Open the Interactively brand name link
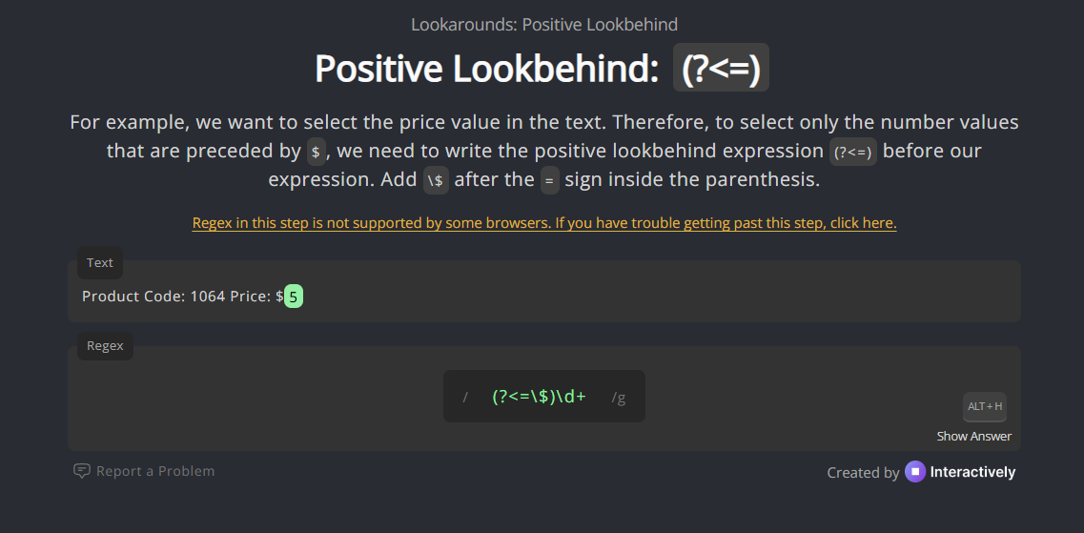 (x=972, y=472)
